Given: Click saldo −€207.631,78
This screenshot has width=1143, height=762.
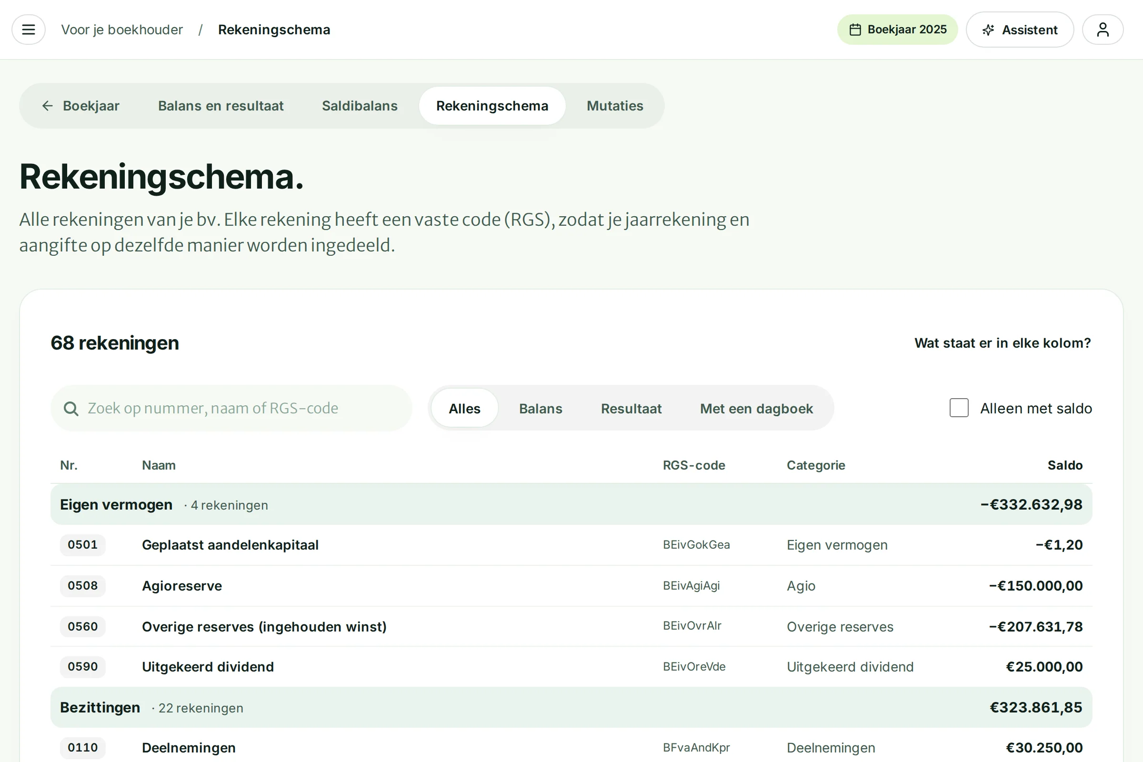Looking at the screenshot, I should [x=1036, y=626].
